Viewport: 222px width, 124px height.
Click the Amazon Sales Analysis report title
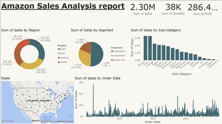(63, 6)
